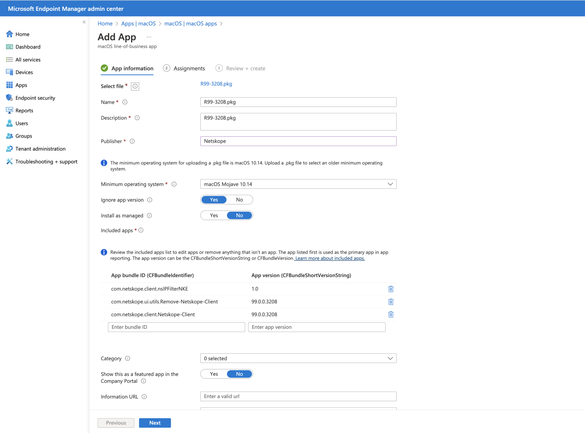Image resolution: width=585 pixels, height=433 pixels.
Task: Show this app as featured in Company Portal
Action: [214, 374]
